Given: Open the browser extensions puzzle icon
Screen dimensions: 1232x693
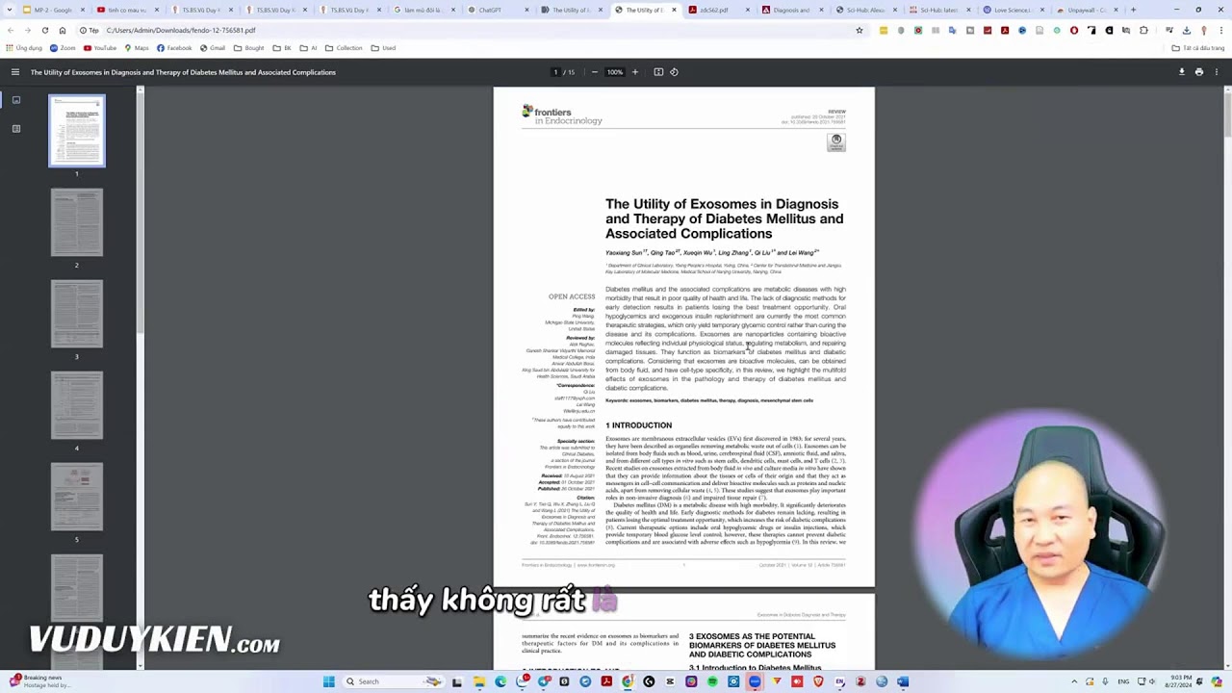Looking at the screenshot, I should click(x=1143, y=30).
